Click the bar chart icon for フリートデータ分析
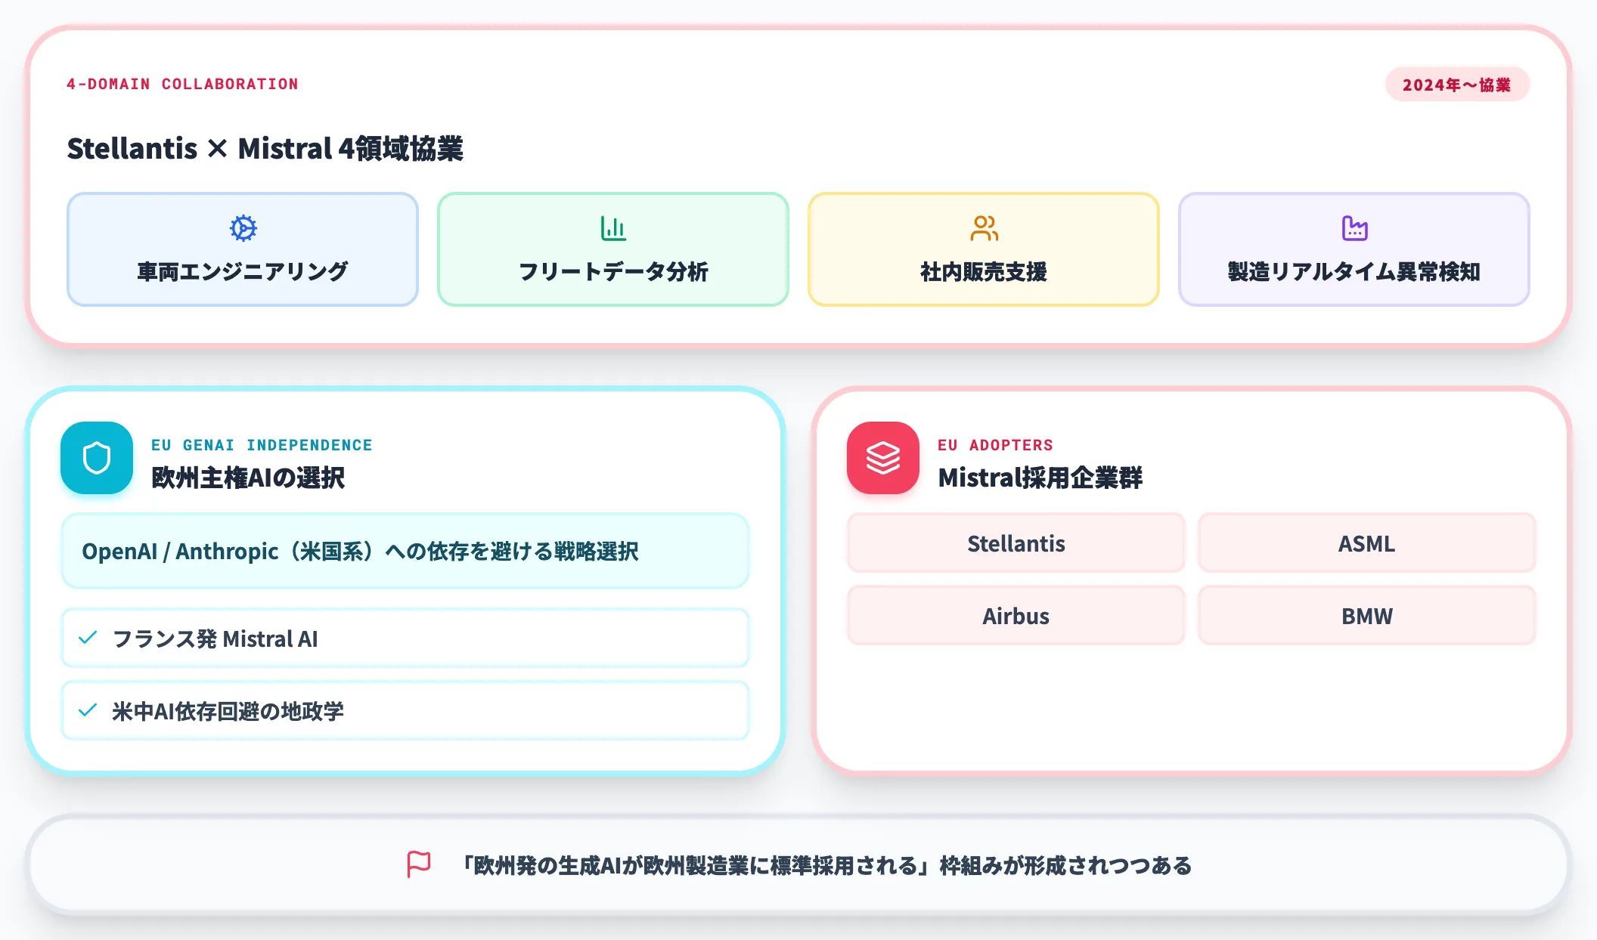 [x=613, y=227]
